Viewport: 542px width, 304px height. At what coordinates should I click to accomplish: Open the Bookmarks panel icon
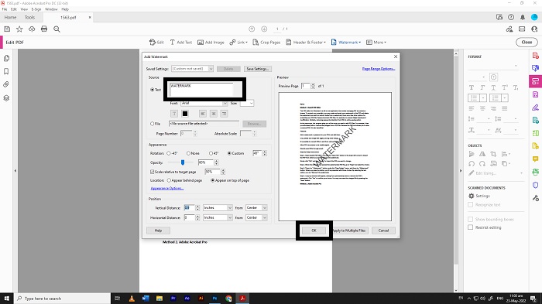point(6,71)
